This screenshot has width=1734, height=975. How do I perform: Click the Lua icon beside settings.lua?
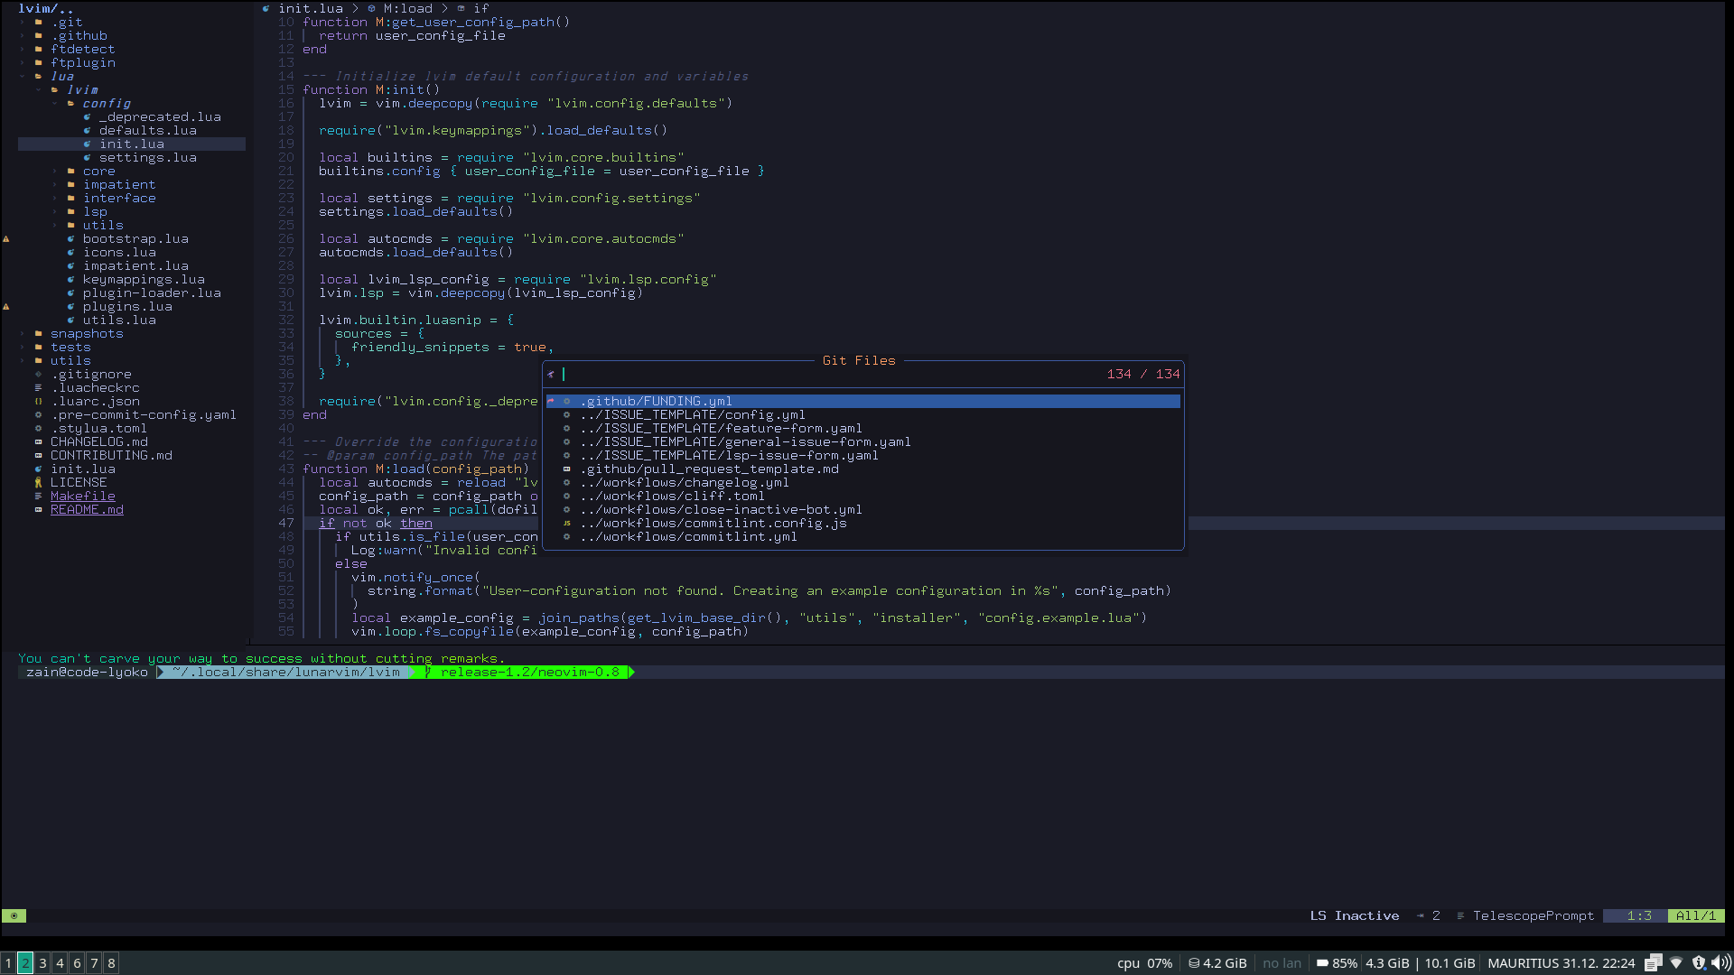(87, 158)
